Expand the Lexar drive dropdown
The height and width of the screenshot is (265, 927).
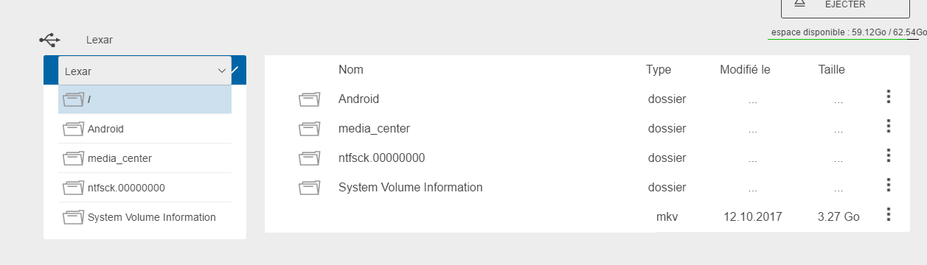[x=145, y=71]
